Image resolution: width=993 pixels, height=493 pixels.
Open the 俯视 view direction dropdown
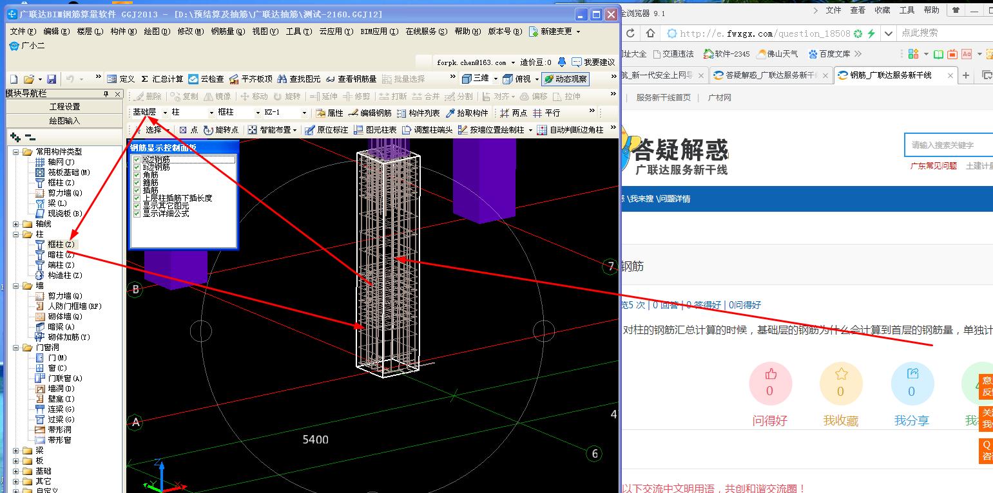(536, 79)
